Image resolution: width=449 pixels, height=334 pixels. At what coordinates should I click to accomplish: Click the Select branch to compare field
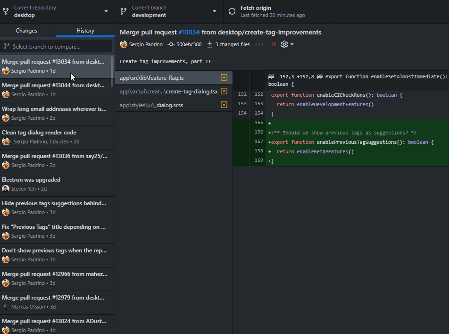point(56,46)
